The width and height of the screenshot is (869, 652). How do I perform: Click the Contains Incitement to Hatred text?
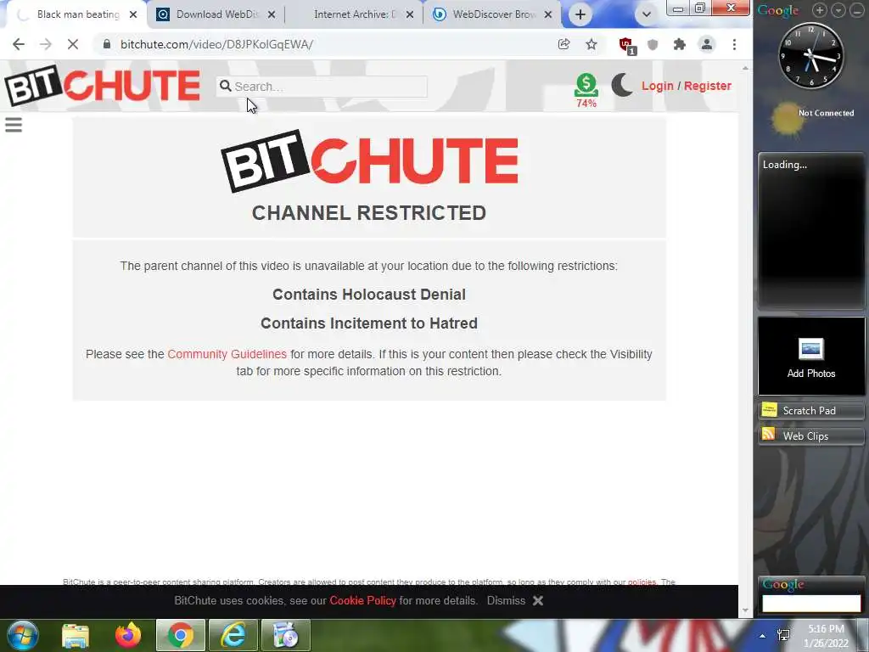369,323
